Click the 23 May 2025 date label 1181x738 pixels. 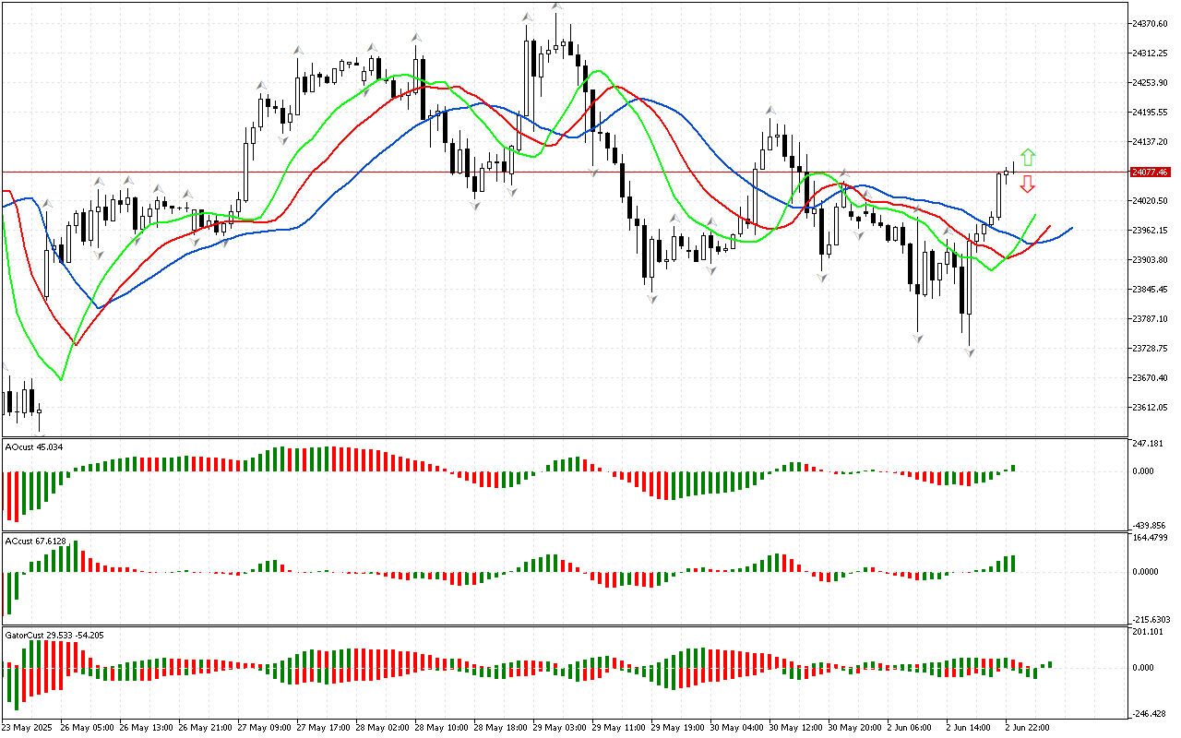(x=28, y=727)
